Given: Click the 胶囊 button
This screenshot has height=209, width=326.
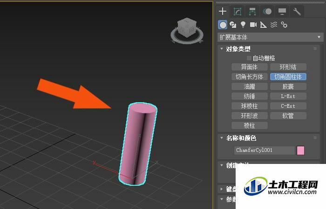Looking at the screenshot, I should pyautogui.click(x=288, y=86).
